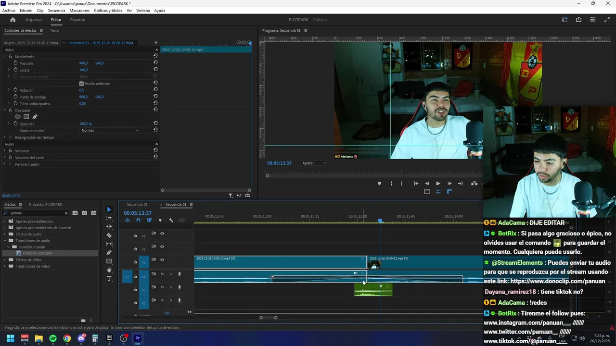The image size is (616, 346).
Task: Collapse the Opacidad effect group
Action: (5, 110)
